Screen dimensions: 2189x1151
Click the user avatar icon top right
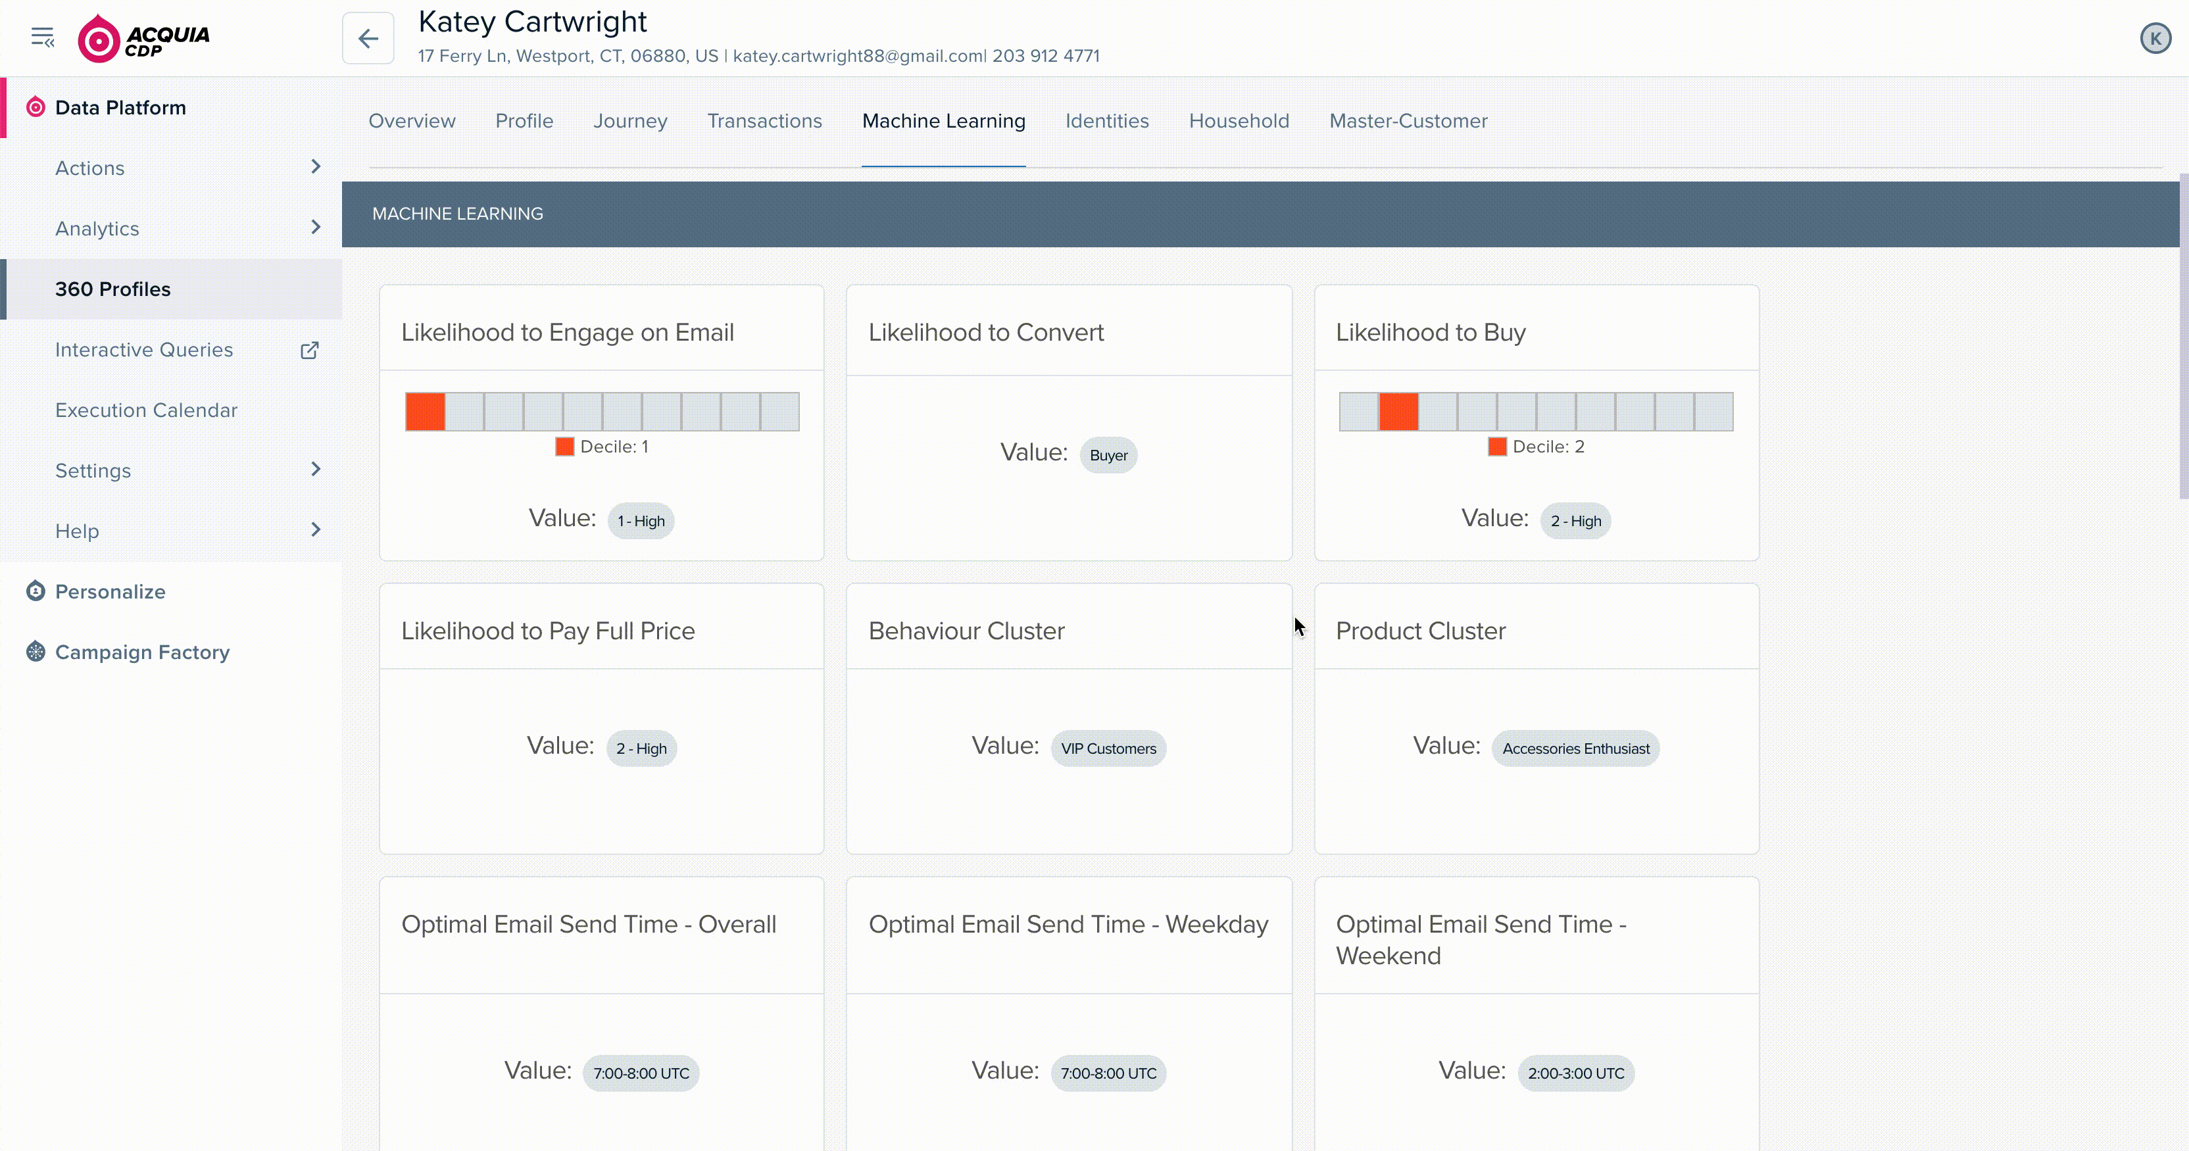(2155, 37)
